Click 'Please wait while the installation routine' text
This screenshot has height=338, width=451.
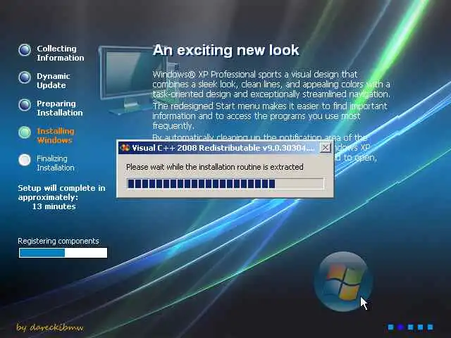[x=214, y=167]
